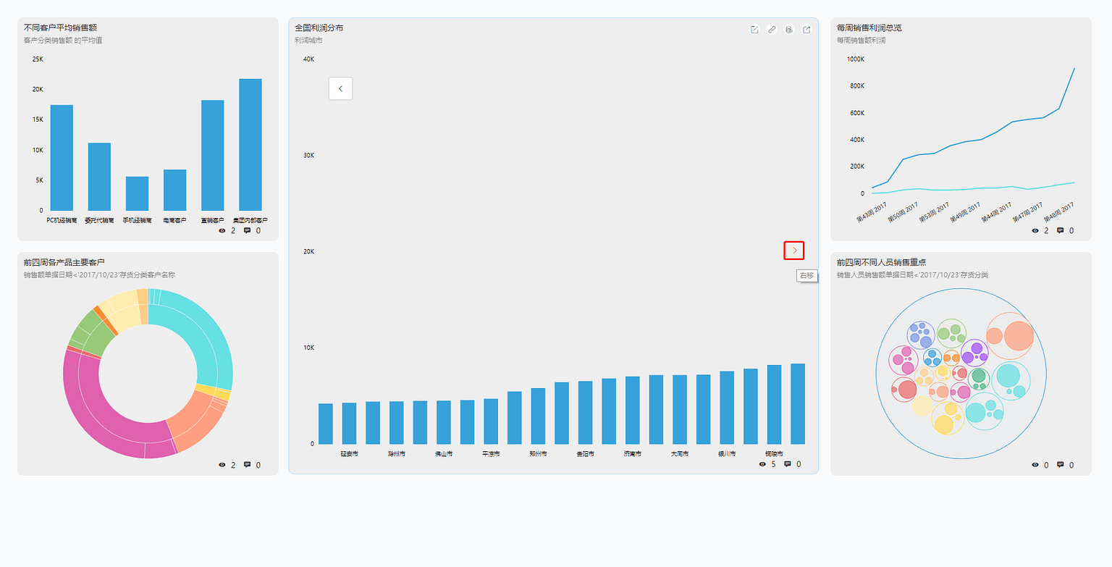The width and height of the screenshot is (1112, 567).
Task: Select the 集团内部客户 bar
Action: click(x=250, y=145)
